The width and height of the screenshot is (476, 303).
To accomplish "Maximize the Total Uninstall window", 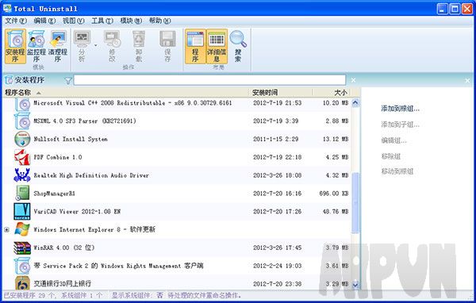I will coord(455,9).
